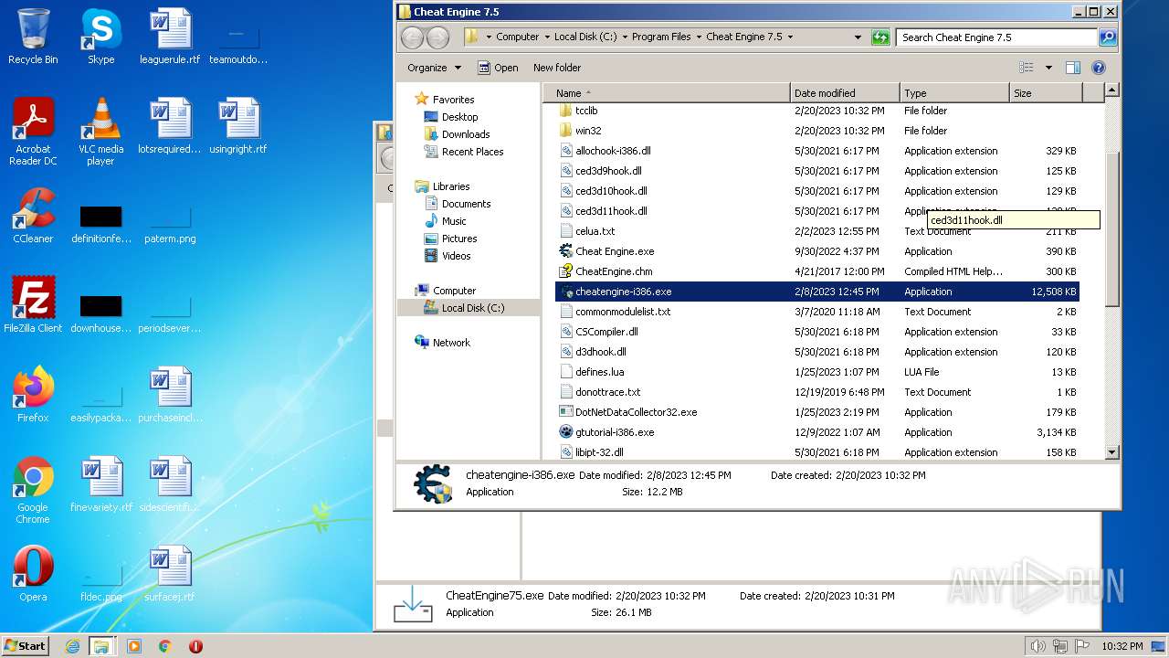
Task: Open CCleaner desktop shortcut
Action: tap(33, 215)
